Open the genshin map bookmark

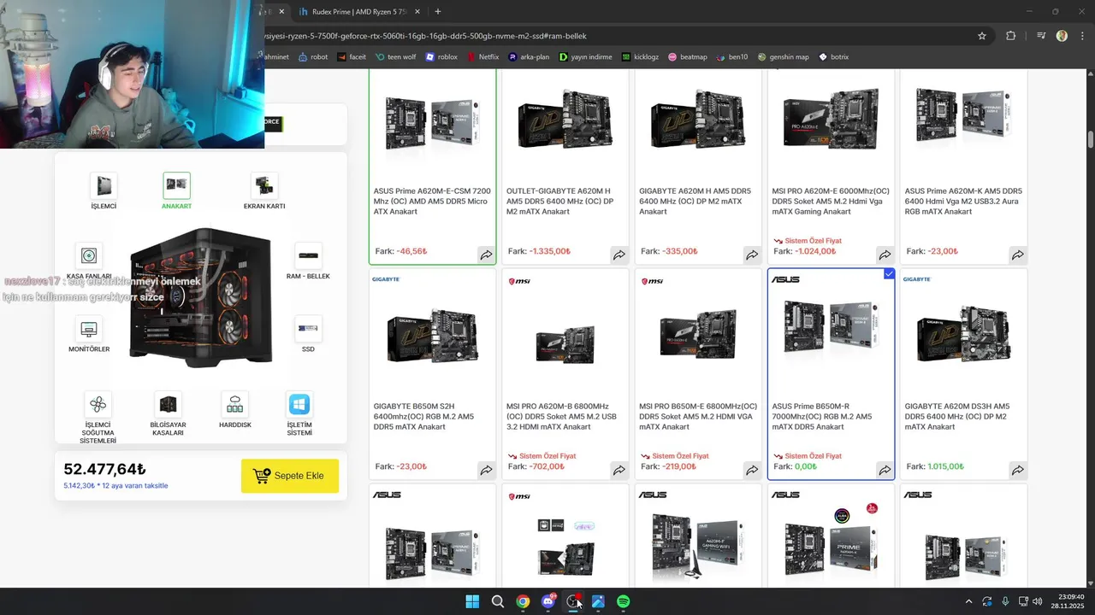783,57
